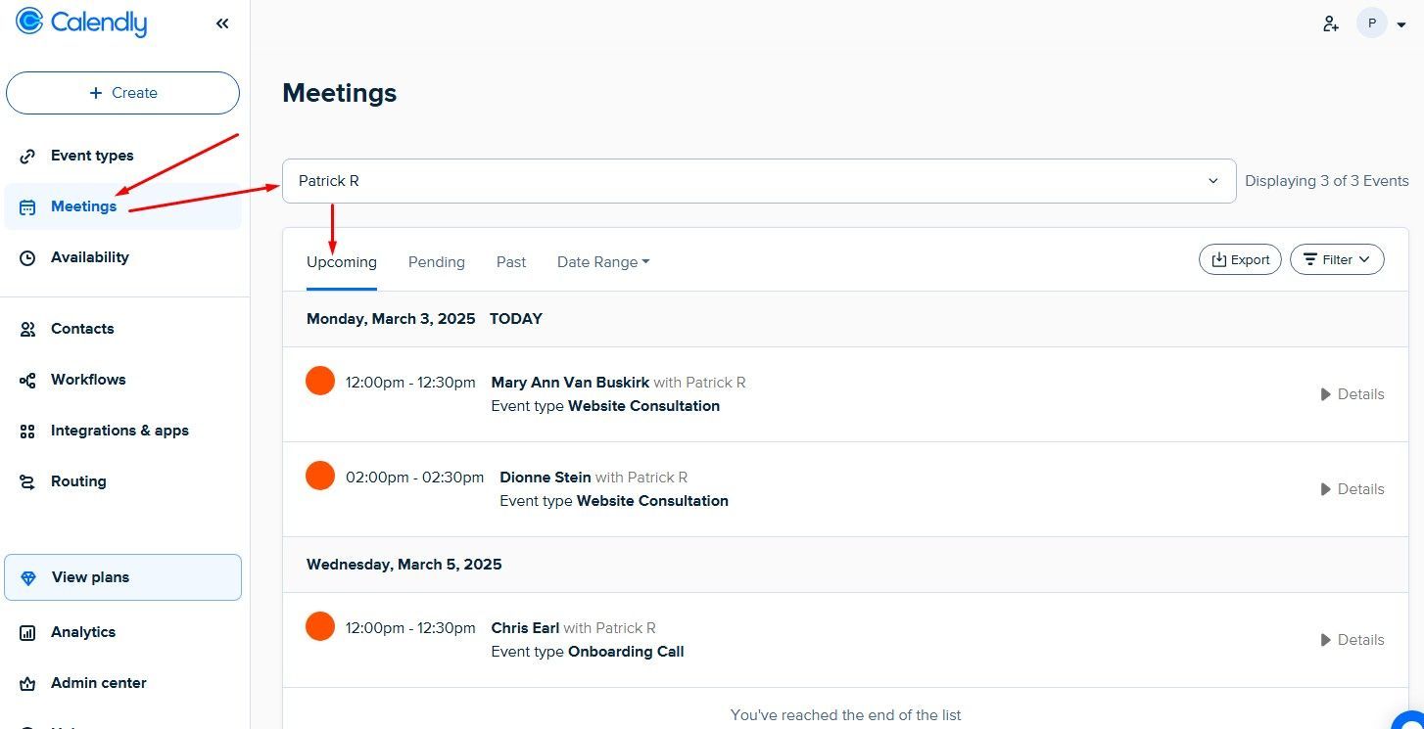This screenshot has height=729, width=1424.
Task: Open Workflows in sidebar
Action: tap(122, 380)
